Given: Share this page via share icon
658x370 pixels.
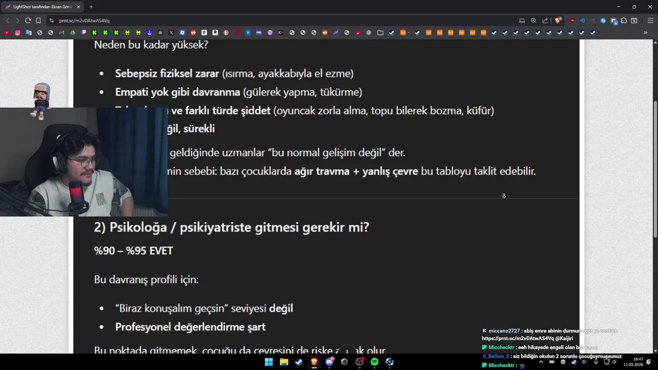Looking at the screenshot, I should [545, 21].
